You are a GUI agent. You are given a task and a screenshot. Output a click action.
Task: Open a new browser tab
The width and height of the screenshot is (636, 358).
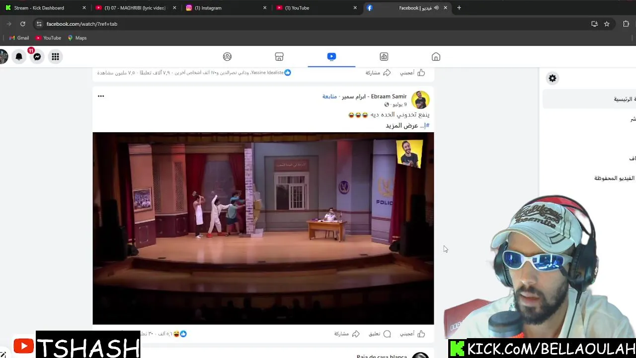coord(459,8)
